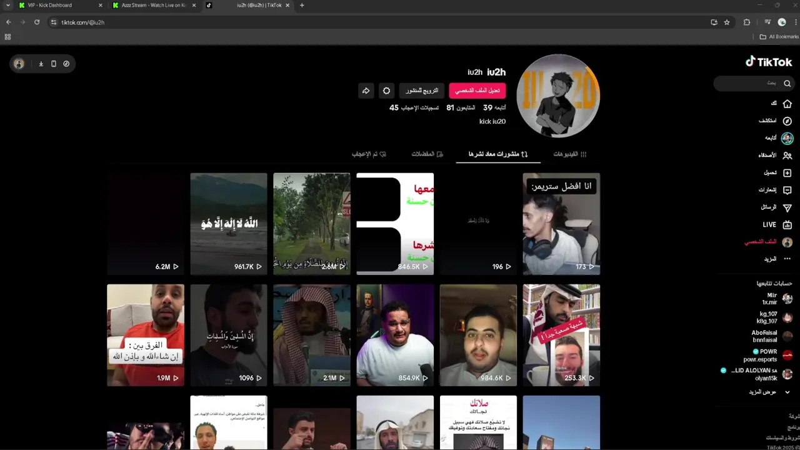This screenshot has height=450, width=800.
Task: Open the Chrome profile avatar
Action: [x=782, y=22]
